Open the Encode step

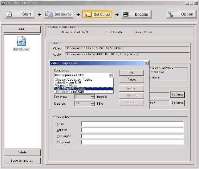(137, 14)
